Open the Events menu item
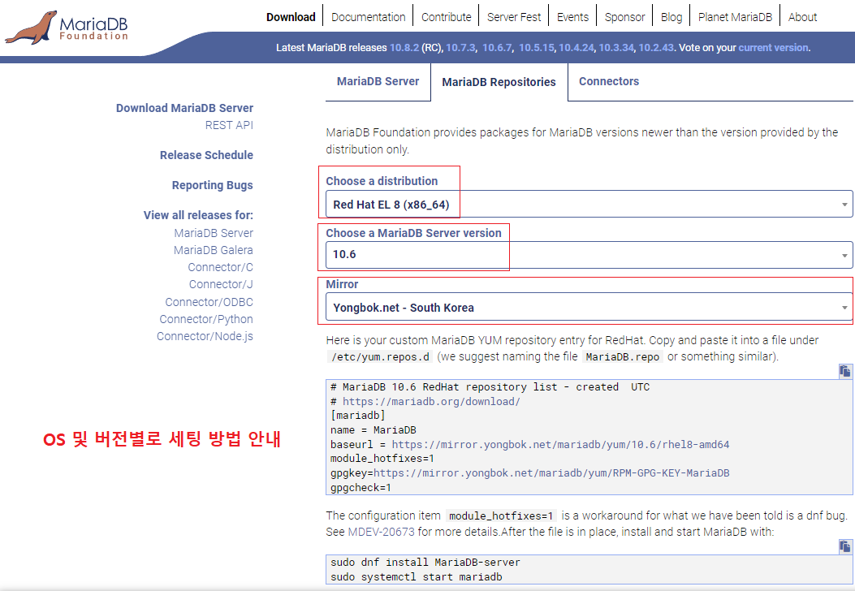This screenshot has height=591, width=855. 572,17
